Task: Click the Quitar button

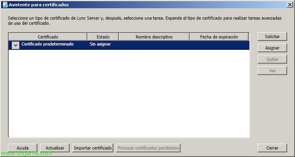Action: 272,59
